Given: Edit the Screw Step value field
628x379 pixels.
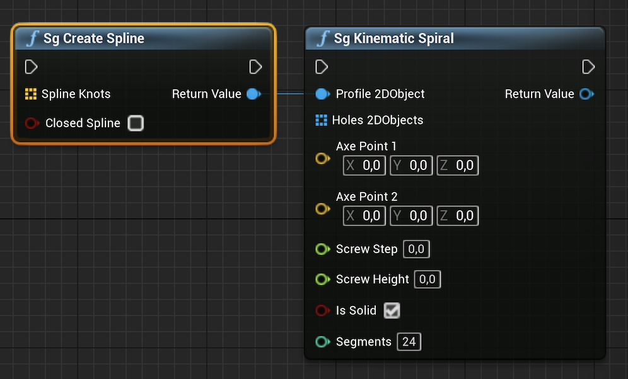Looking at the screenshot, I should point(417,249).
